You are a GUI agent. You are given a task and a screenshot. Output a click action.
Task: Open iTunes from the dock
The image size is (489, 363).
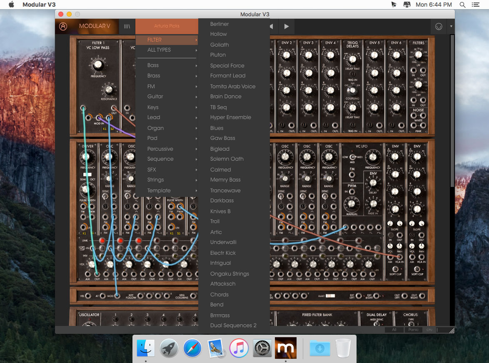[239, 348]
